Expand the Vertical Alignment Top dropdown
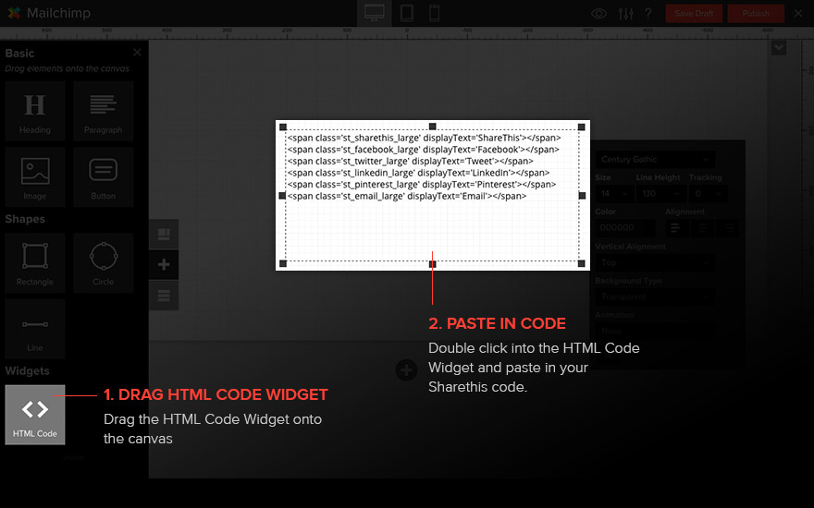Image resolution: width=814 pixels, height=508 pixels. [x=654, y=263]
